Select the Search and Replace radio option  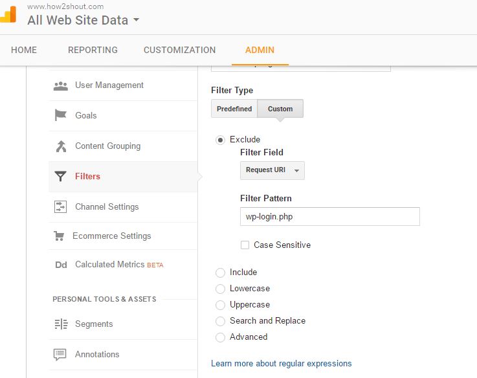click(x=220, y=321)
